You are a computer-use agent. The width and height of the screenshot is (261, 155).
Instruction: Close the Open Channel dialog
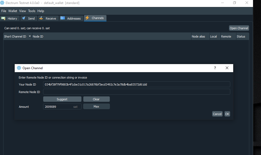tap(227, 68)
